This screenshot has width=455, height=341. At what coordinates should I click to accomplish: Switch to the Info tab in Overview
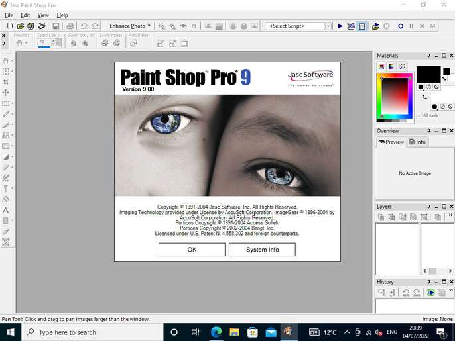tap(418, 142)
